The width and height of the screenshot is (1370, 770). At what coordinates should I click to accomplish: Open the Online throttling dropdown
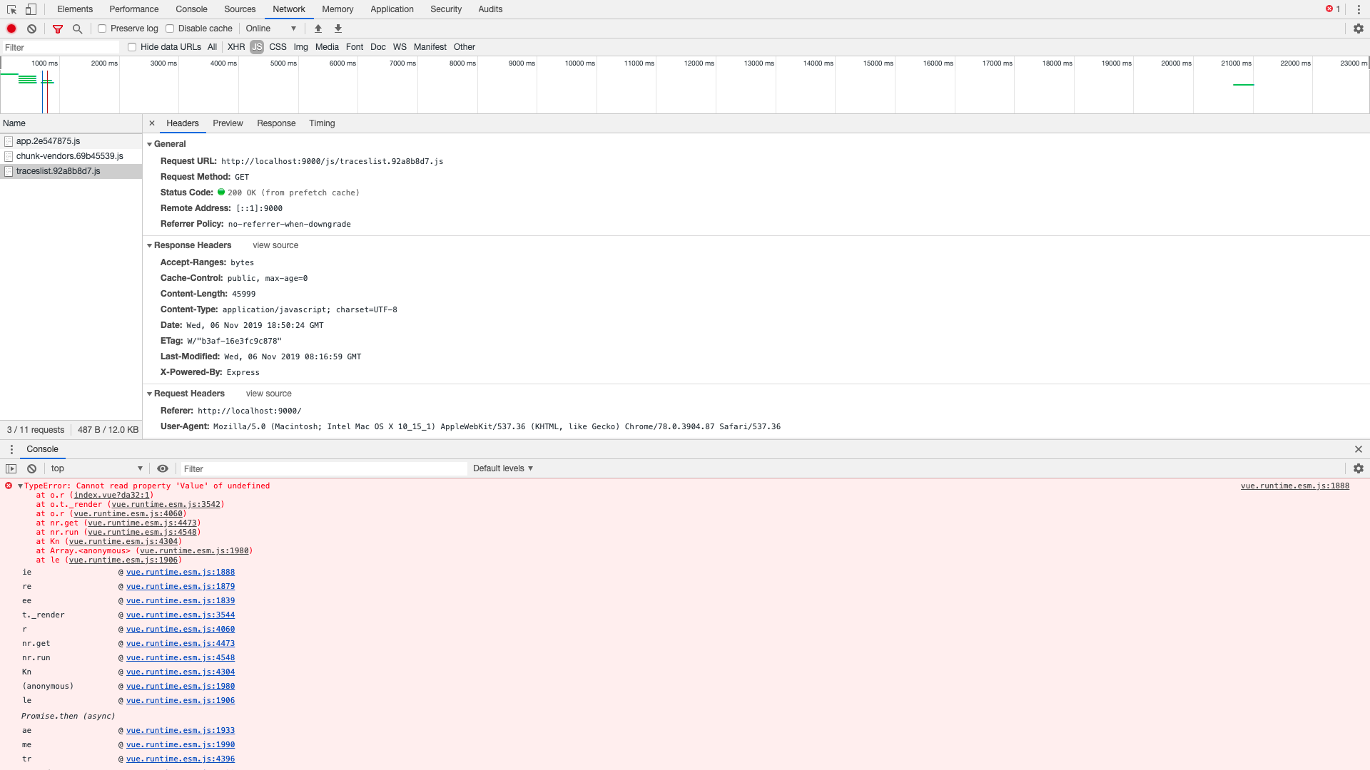click(x=270, y=28)
